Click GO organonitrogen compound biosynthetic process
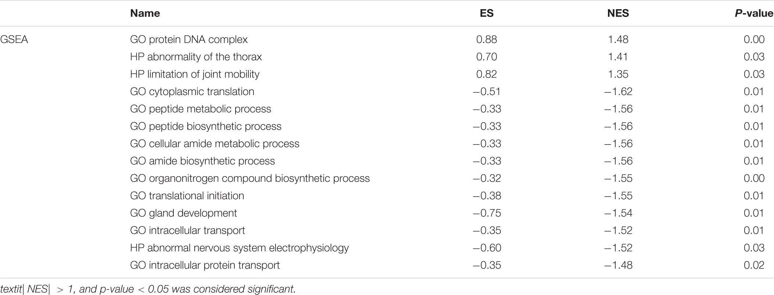Screen dimensions: 774x295 pyautogui.click(x=250, y=178)
